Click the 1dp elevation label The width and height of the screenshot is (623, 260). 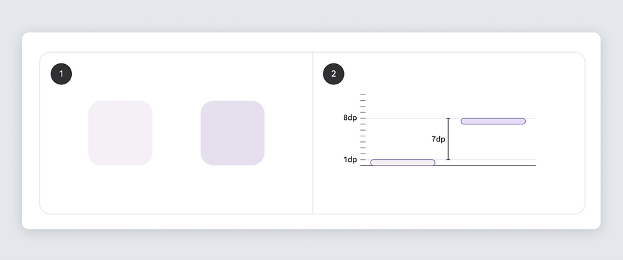pyautogui.click(x=350, y=160)
